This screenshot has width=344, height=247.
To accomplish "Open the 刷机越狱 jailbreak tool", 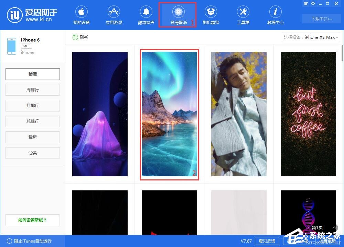I will tap(211, 14).
